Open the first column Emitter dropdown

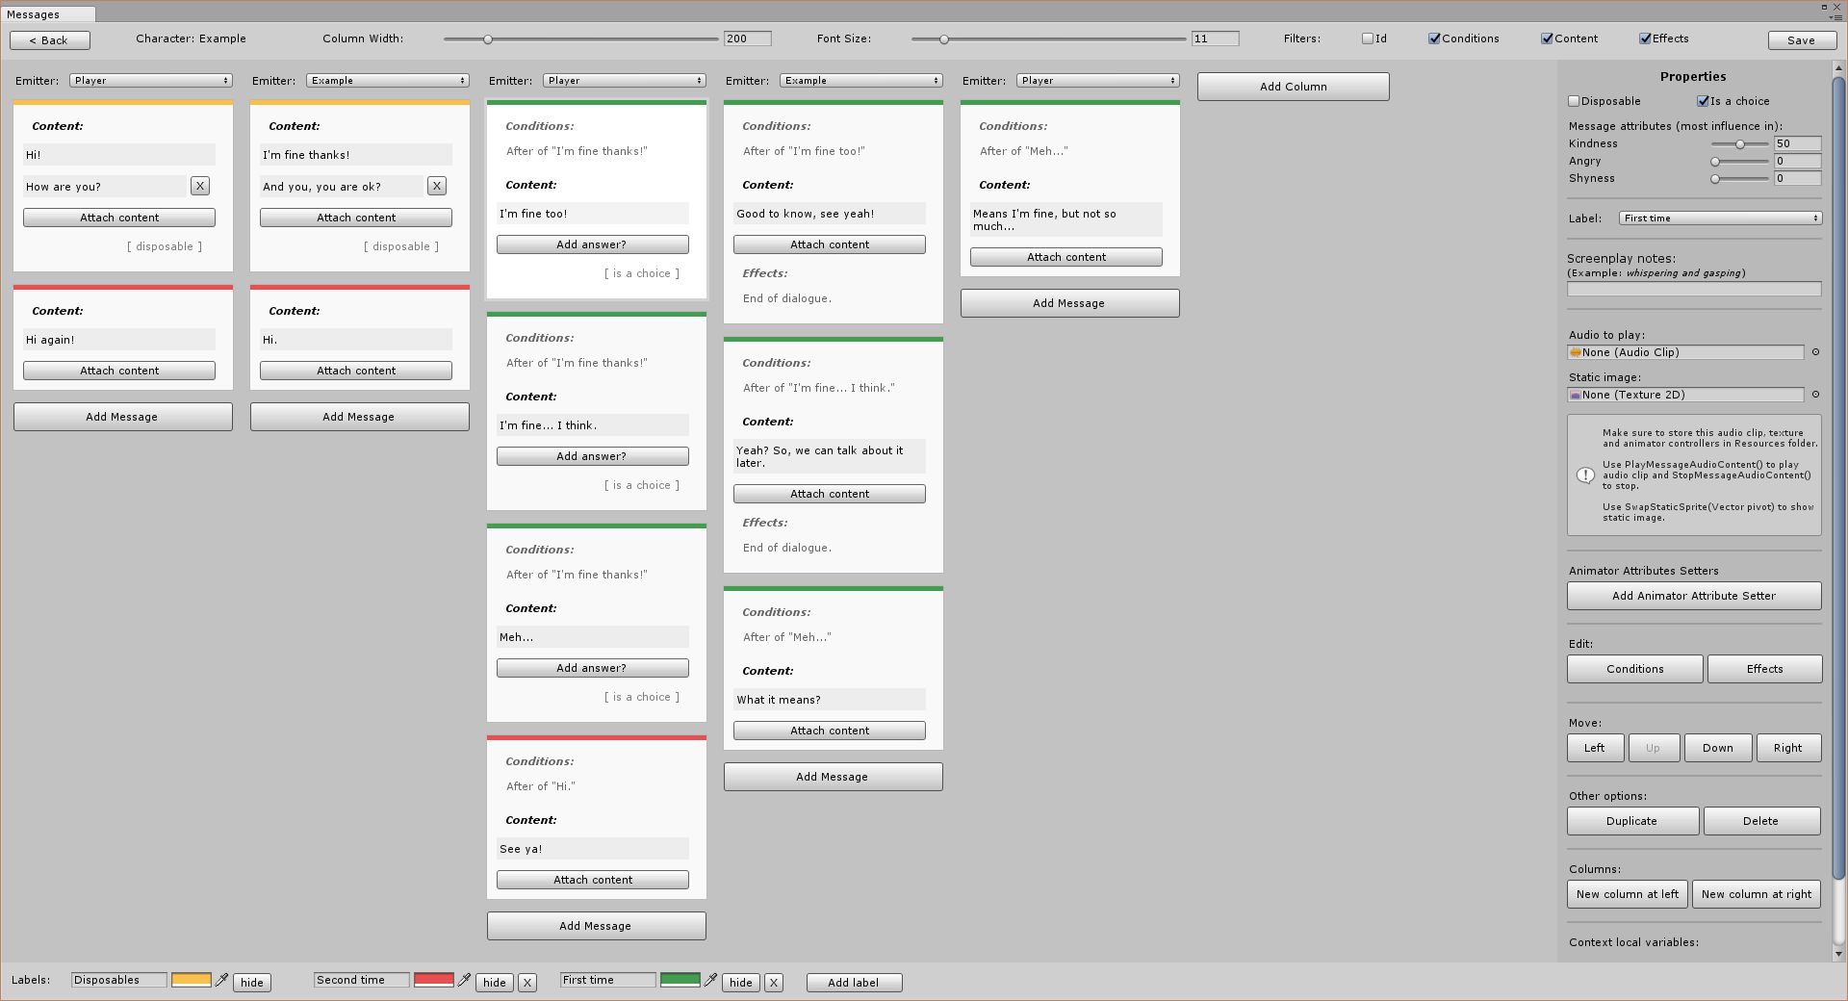click(151, 81)
